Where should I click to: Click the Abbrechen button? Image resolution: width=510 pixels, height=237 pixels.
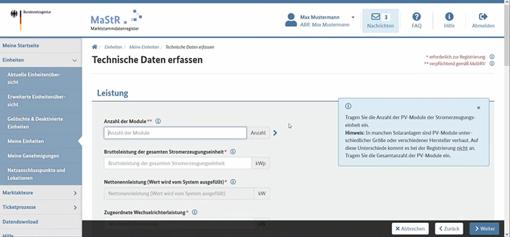(x=410, y=229)
